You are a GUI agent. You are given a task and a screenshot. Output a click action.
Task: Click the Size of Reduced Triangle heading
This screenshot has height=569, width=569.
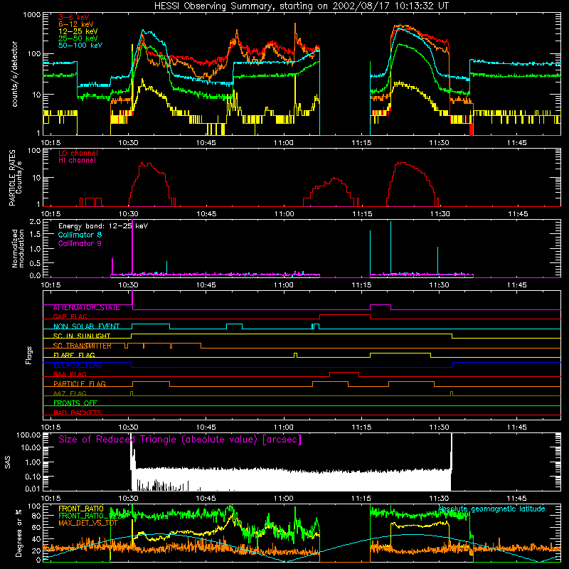click(x=180, y=440)
